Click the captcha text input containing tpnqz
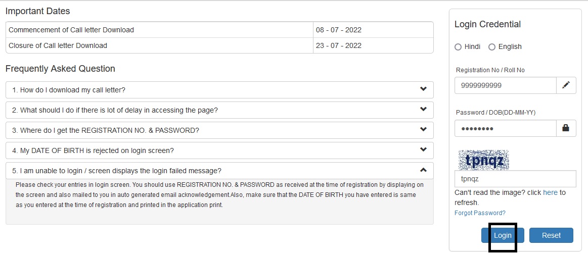 (x=515, y=179)
